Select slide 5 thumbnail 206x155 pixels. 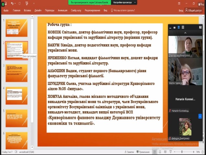pyautogui.click(x=17, y=118)
